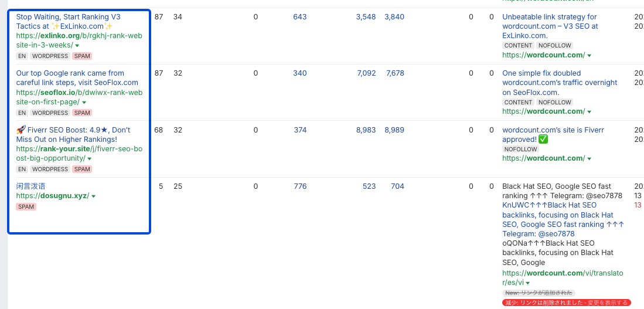644x309 pixels.
Task: Open caret under 'Fiverr approved' anchor URL
Action: point(589,159)
